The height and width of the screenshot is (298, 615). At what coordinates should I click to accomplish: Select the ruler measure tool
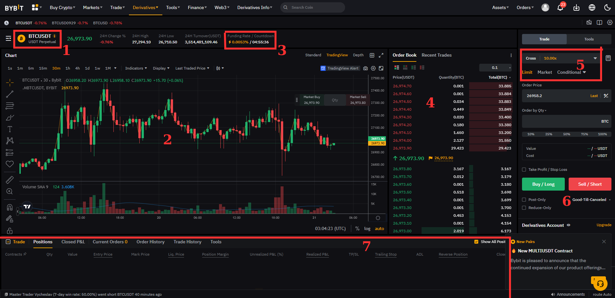(x=10, y=180)
